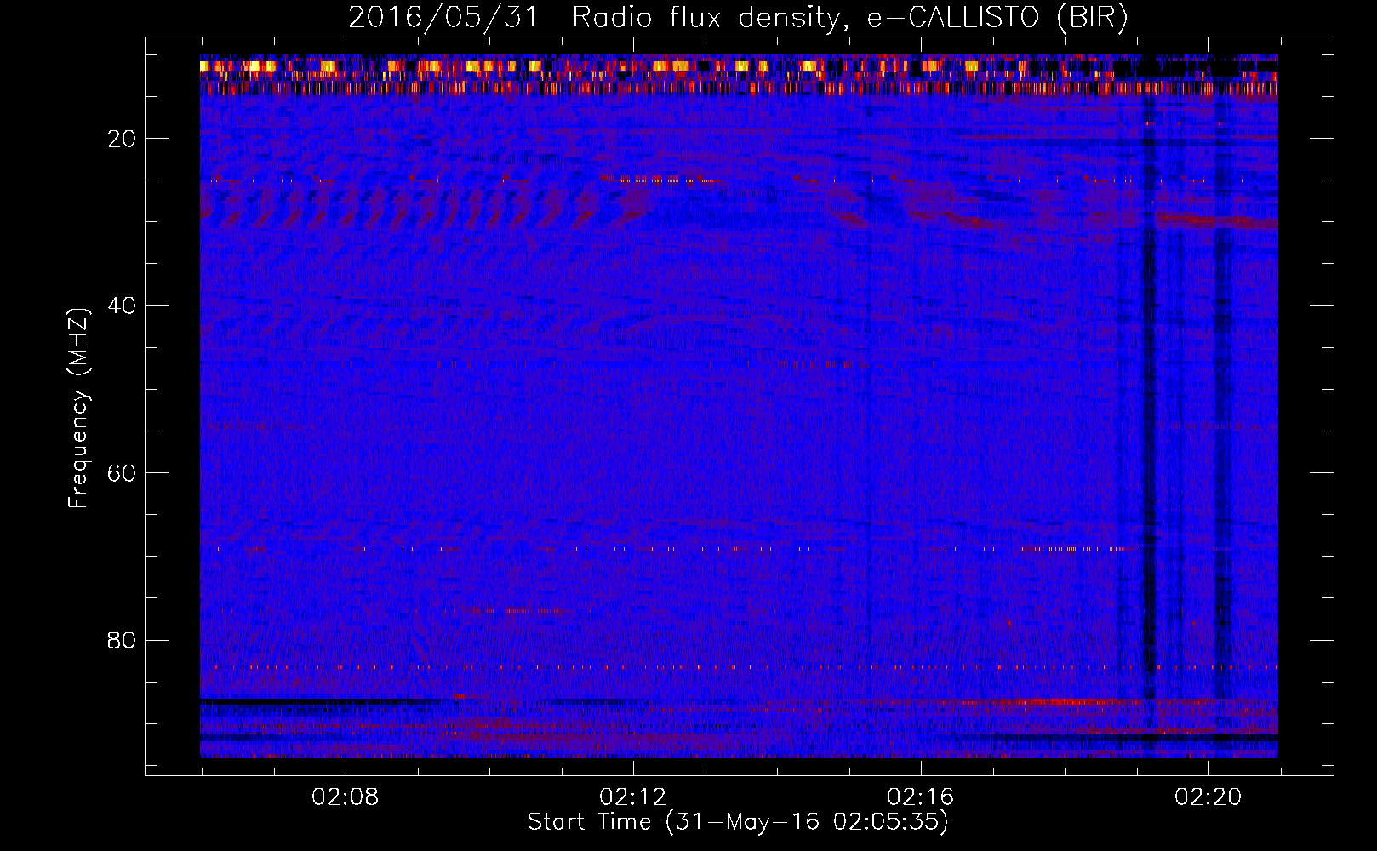Image resolution: width=1377 pixels, height=851 pixels.
Task: Click the 02:08 time tick label
Action: click(346, 797)
